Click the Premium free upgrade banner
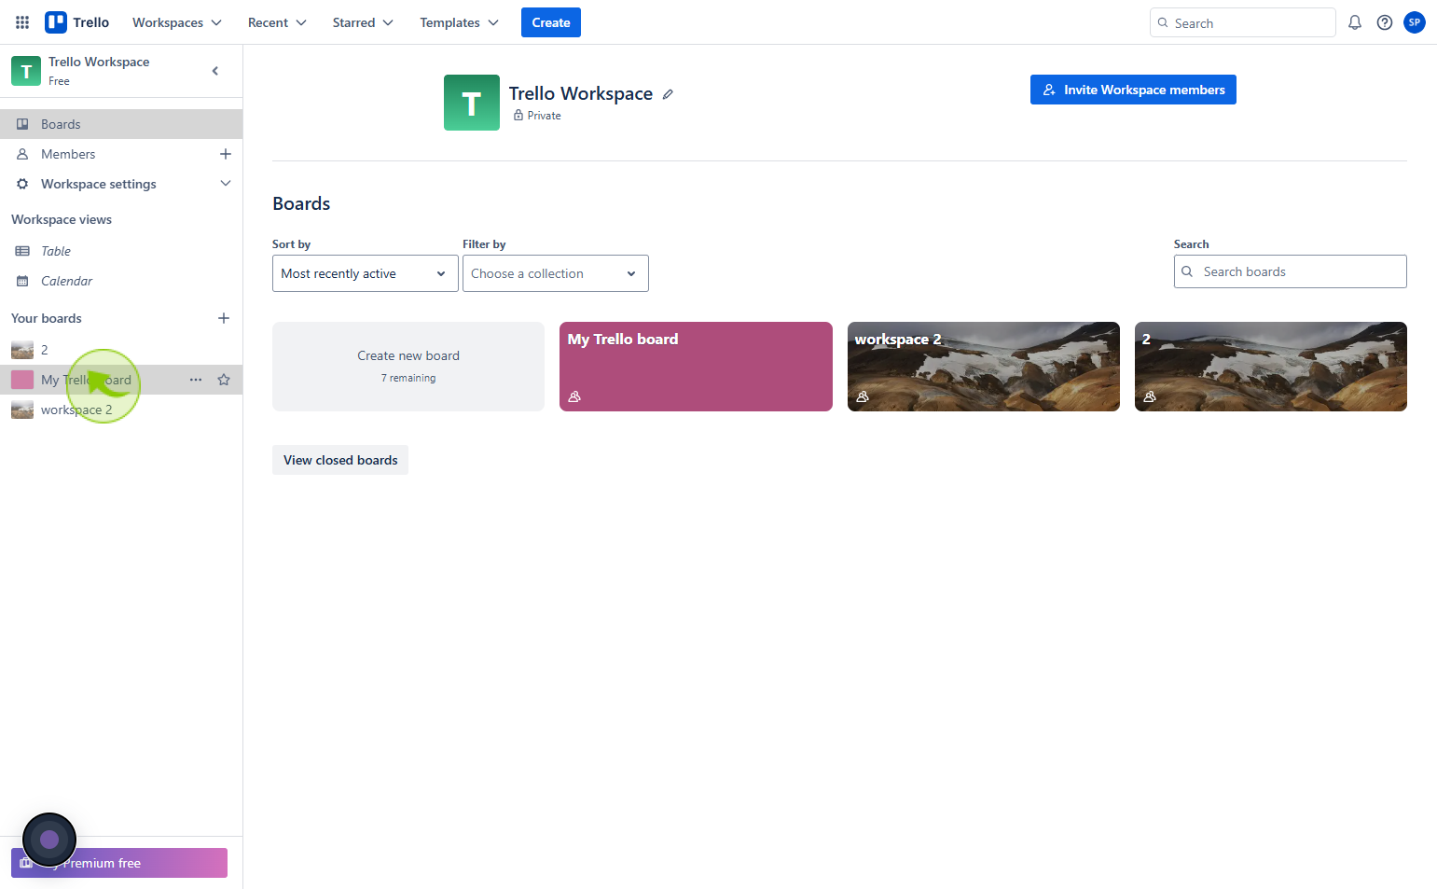This screenshot has height=889, width=1437. [x=119, y=863]
